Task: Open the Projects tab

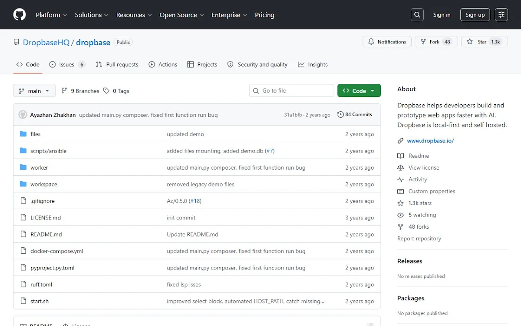Action: [x=202, y=64]
